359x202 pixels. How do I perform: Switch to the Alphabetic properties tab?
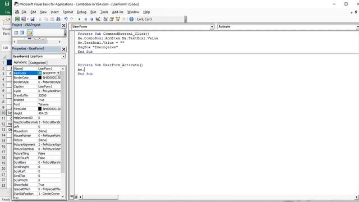pyautogui.click(x=21, y=62)
